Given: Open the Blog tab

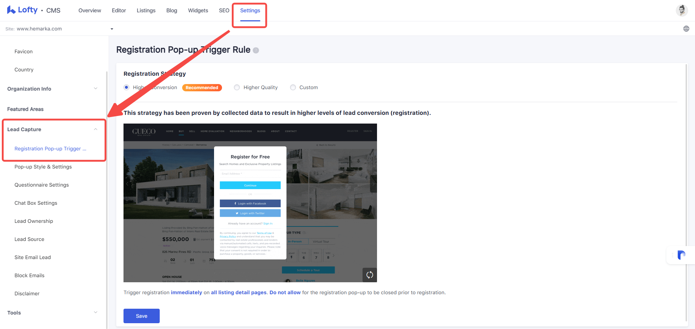Looking at the screenshot, I should [x=172, y=11].
